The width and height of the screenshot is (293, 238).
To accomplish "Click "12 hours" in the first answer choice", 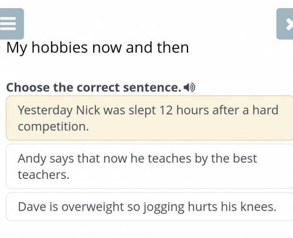I will tap(184, 110).
